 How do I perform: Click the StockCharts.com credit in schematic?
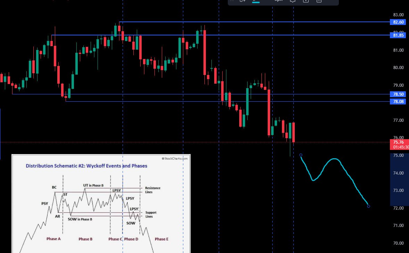[175, 159]
